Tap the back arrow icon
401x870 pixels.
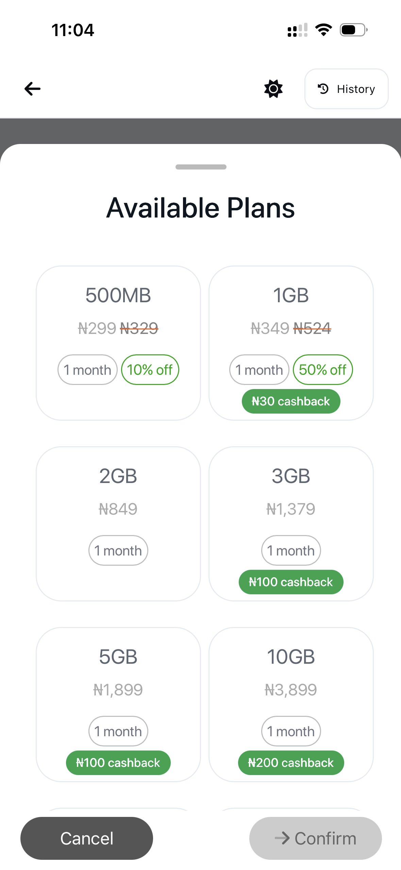click(x=33, y=89)
